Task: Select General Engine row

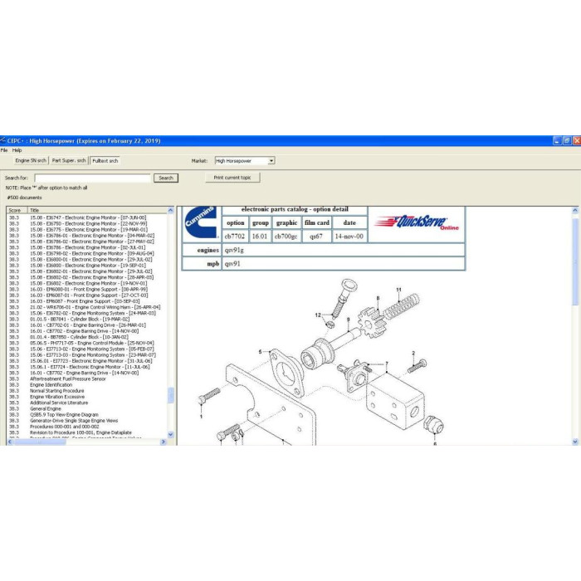Action: [46, 408]
